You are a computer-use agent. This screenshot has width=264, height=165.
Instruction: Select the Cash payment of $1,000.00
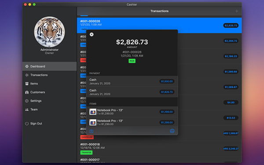pyautogui.click(x=132, y=81)
